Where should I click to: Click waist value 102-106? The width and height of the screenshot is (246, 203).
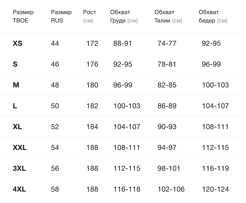click(x=171, y=189)
